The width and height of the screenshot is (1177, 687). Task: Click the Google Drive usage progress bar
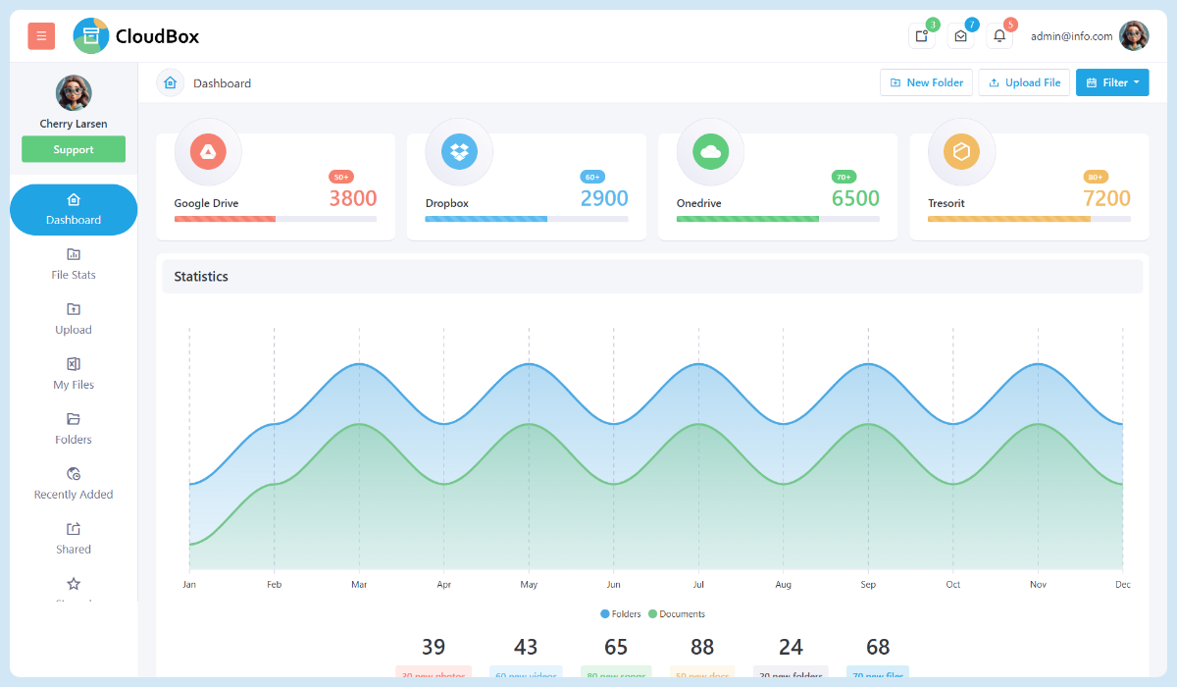coord(275,221)
